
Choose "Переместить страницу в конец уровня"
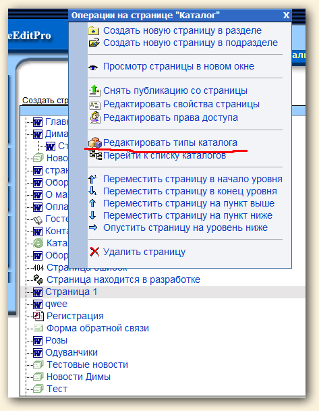point(190,192)
